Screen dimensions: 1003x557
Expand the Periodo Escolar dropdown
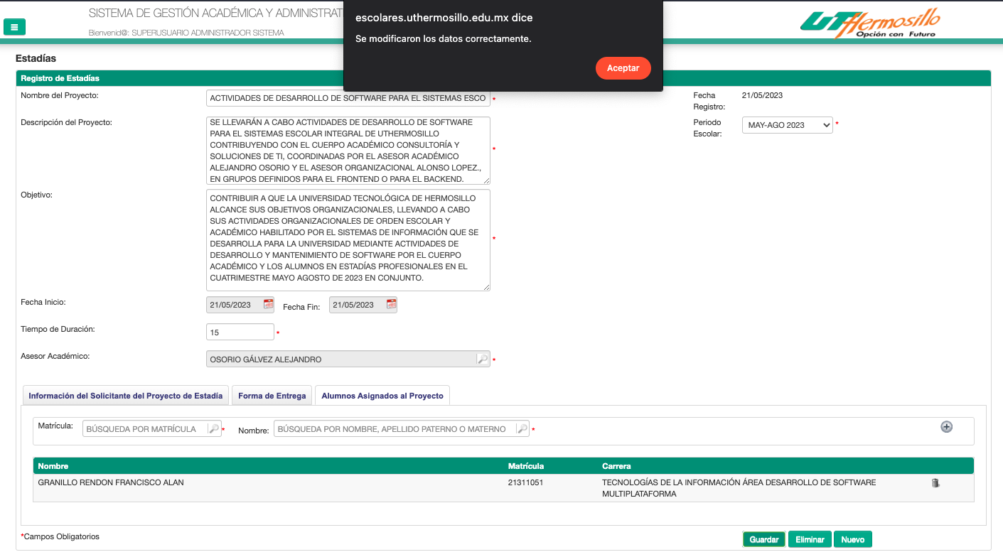pyautogui.click(x=787, y=125)
